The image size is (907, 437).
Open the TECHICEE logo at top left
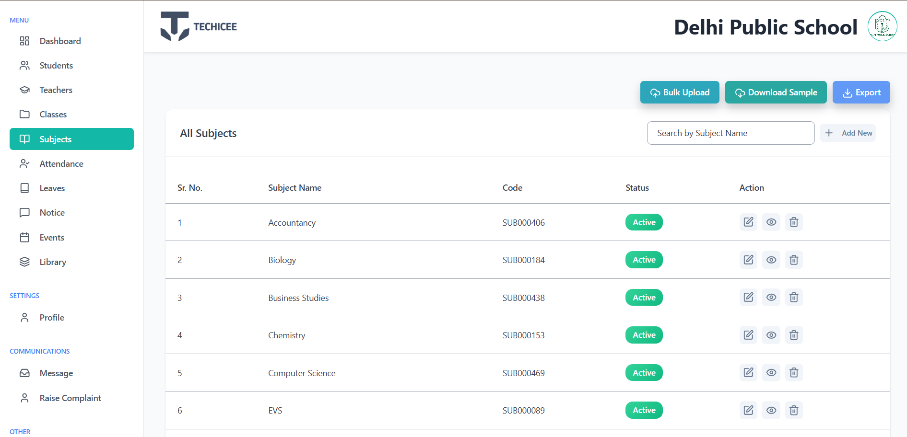(198, 26)
